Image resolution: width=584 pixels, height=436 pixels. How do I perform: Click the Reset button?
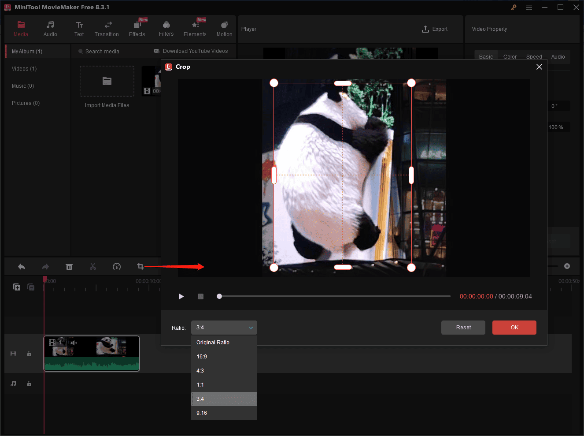point(463,328)
